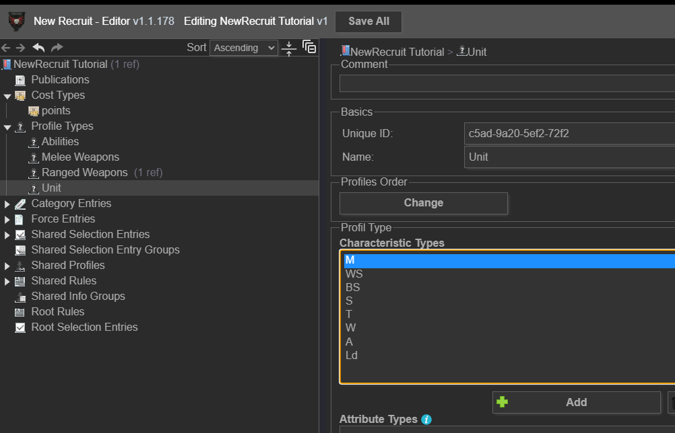This screenshot has width=675, height=433.
Task: Click the New Recruit skull logo
Action: 17,21
